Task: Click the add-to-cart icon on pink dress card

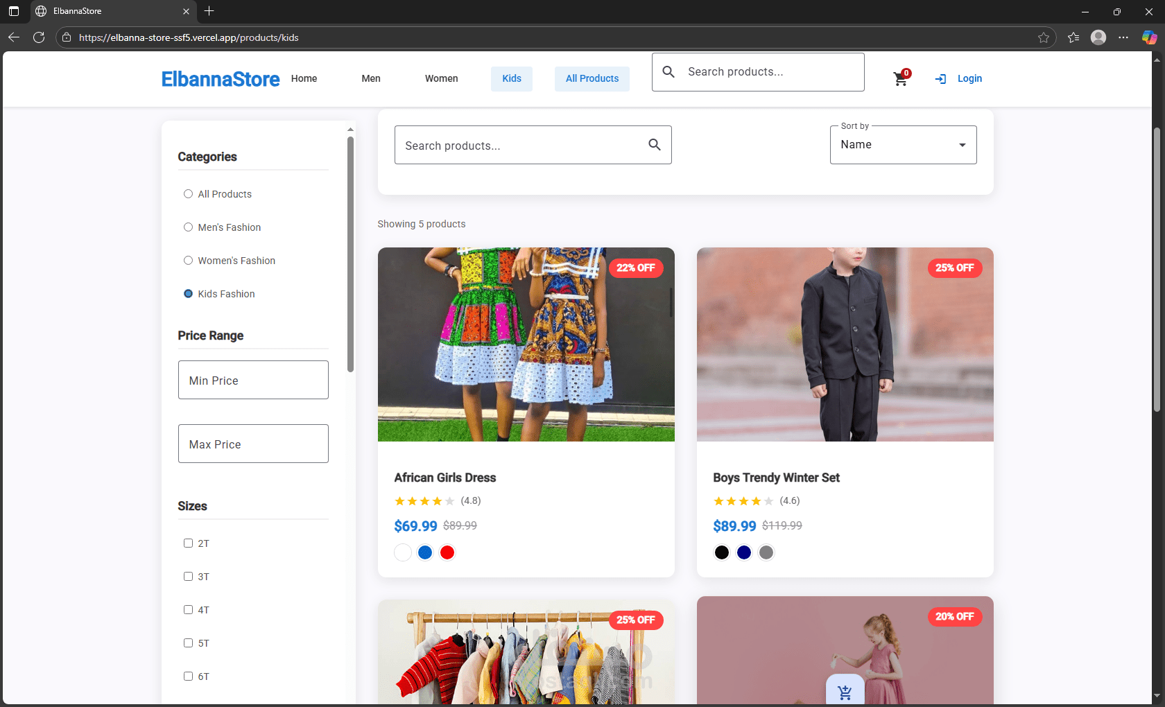Action: click(845, 692)
